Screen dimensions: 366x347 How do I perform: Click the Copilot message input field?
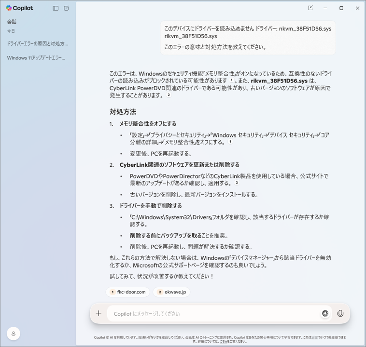coord(212,314)
